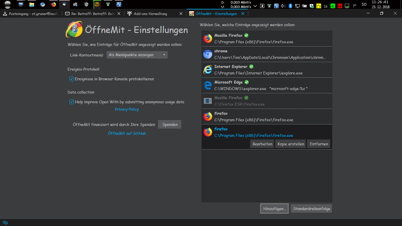The image size is (402, 226).
Task: Switch to the Add-ons-Verwaltung tab
Action: coord(150,14)
